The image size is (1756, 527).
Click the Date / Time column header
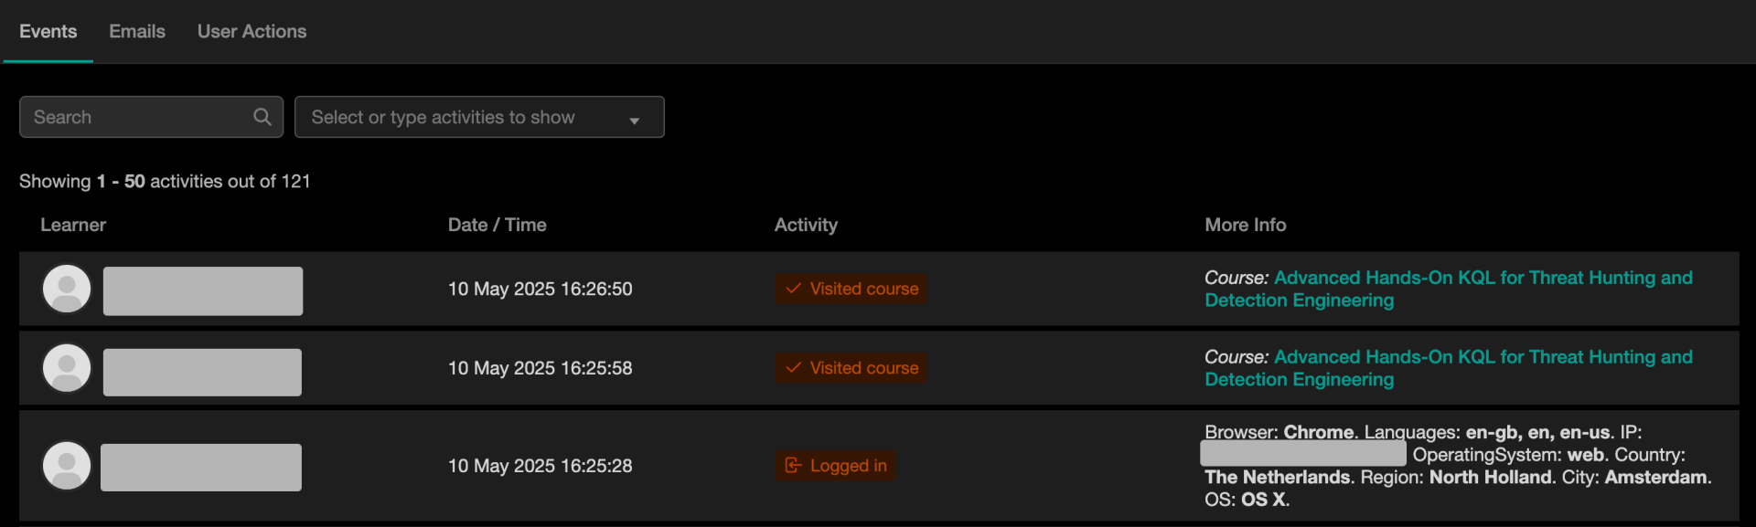(x=497, y=225)
